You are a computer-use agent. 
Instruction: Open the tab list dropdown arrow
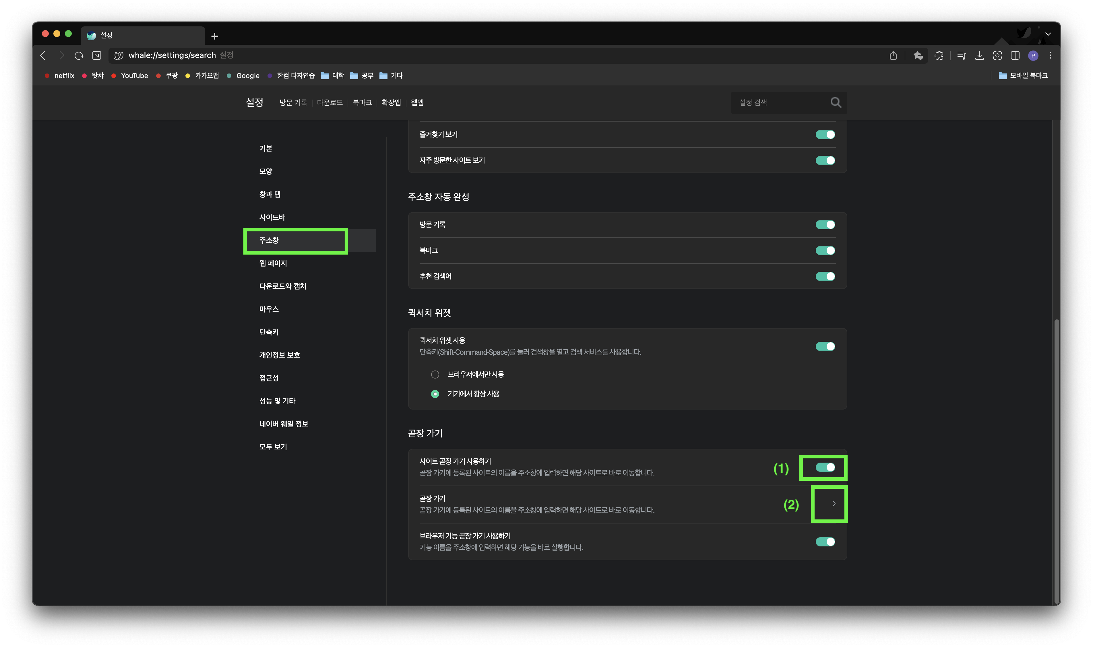(x=1048, y=34)
